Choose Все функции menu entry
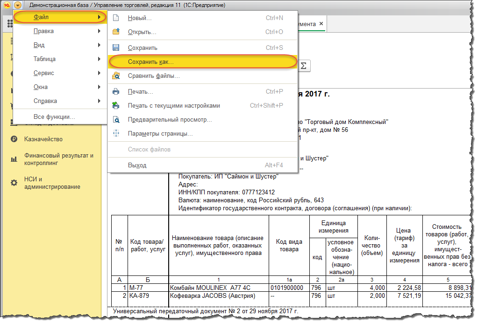This screenshot has height=323, width=478. [x=60, y=117]
